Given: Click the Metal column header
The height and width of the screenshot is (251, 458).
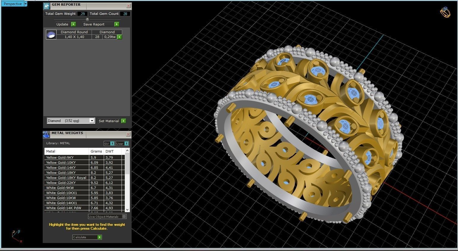Looking at the screenshot, I should (x=67, y=151).
